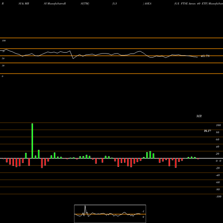Click the MR axis label 80

(x=218, y=132)
